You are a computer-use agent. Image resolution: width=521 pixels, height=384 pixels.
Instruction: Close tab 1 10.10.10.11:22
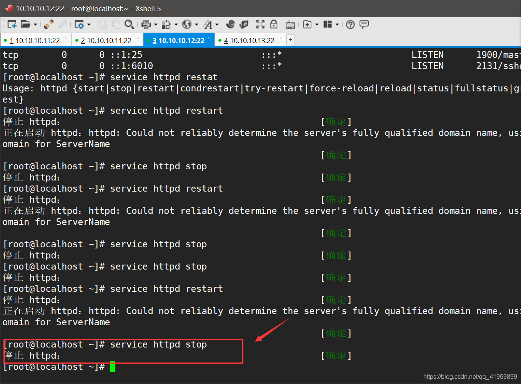pos(67,38)
